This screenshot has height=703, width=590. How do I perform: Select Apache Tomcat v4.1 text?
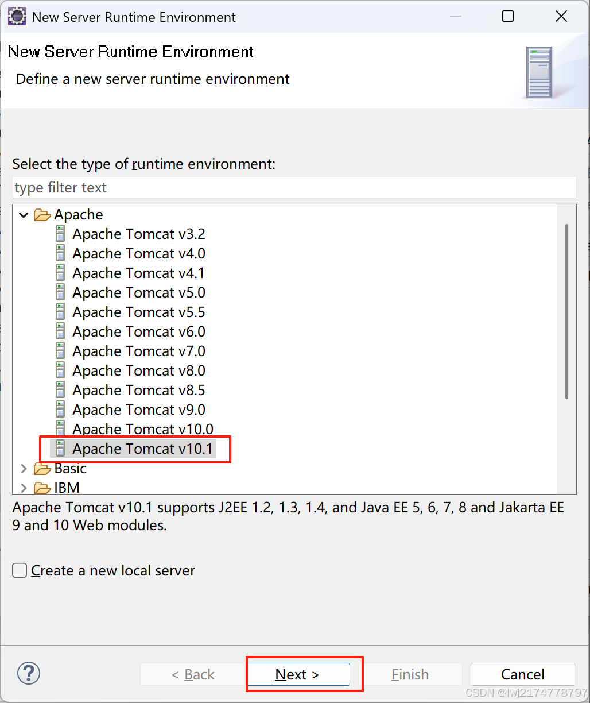click(x=138, y=273)
